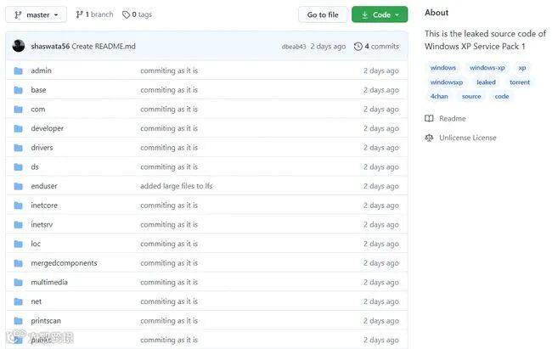Click the folder icon beside com
The height and width of the screenshot is (349, 552).
point(19,110)
